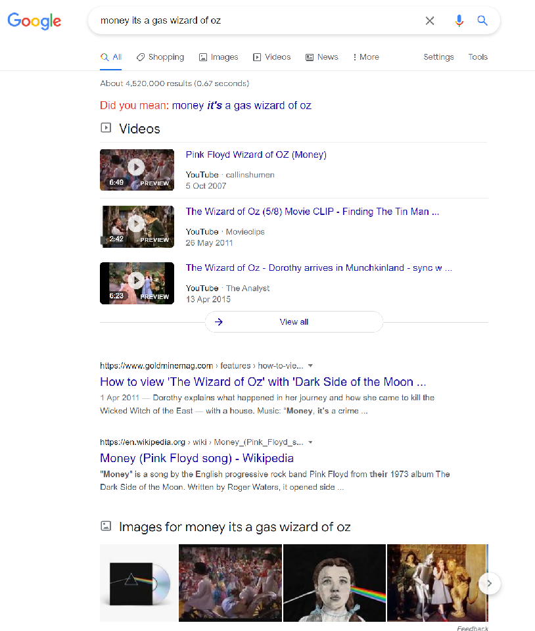
Task: Open the Dark Side of the Moon CD image
Action: [139, 583]
